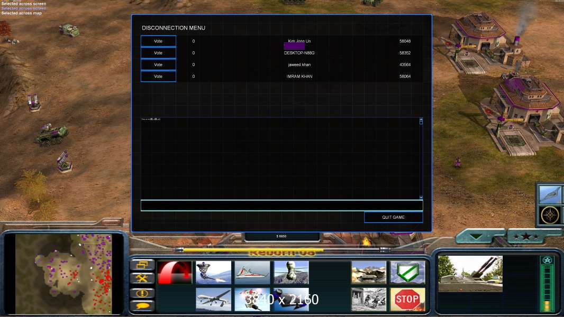Screen dimensions: 564x317
Task: Click the value 58048
Action: [x=405, y=41]
